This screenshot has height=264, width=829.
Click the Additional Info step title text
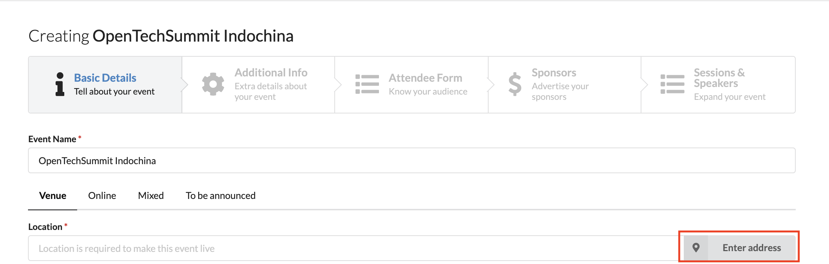(271, 73)
